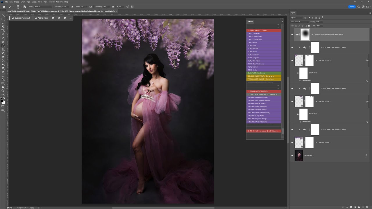Select the Move tool
This screenshot has height=209, width=372.
pyautogui.click(x=3, y=15)
